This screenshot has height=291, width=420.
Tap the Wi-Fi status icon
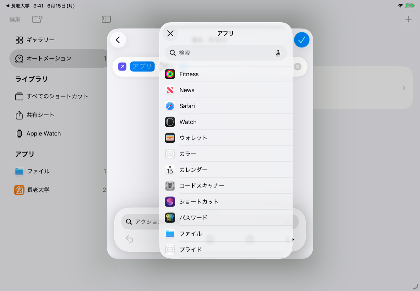[x=400, y=6]
